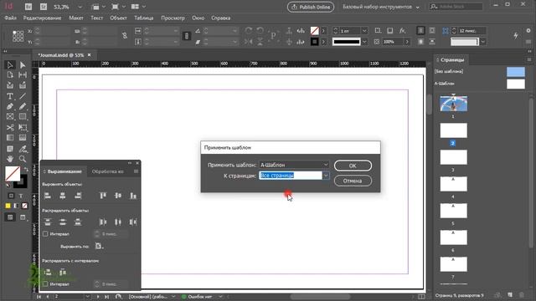This screenshot has width=536, height=301.
Task: Close the Journal.indd document tab
Action: [x=90, y=54]
